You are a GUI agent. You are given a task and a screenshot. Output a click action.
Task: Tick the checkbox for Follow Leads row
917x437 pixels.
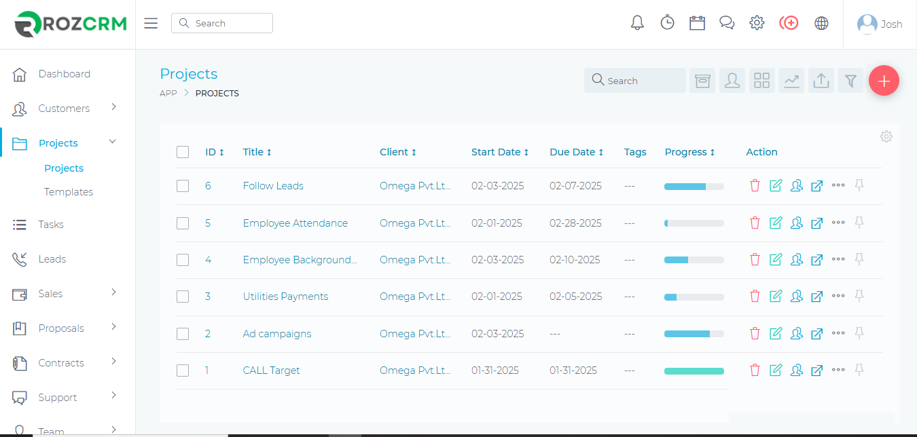(x=183, y=186)
